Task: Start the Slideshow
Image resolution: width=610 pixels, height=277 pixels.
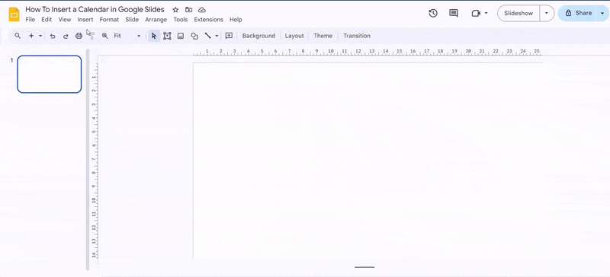Action: [518, 13]
